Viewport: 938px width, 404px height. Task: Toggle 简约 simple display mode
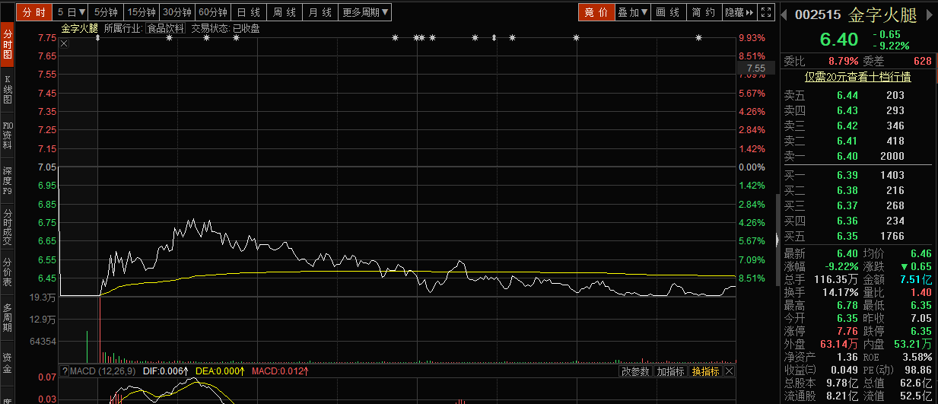tap(704, 12)
